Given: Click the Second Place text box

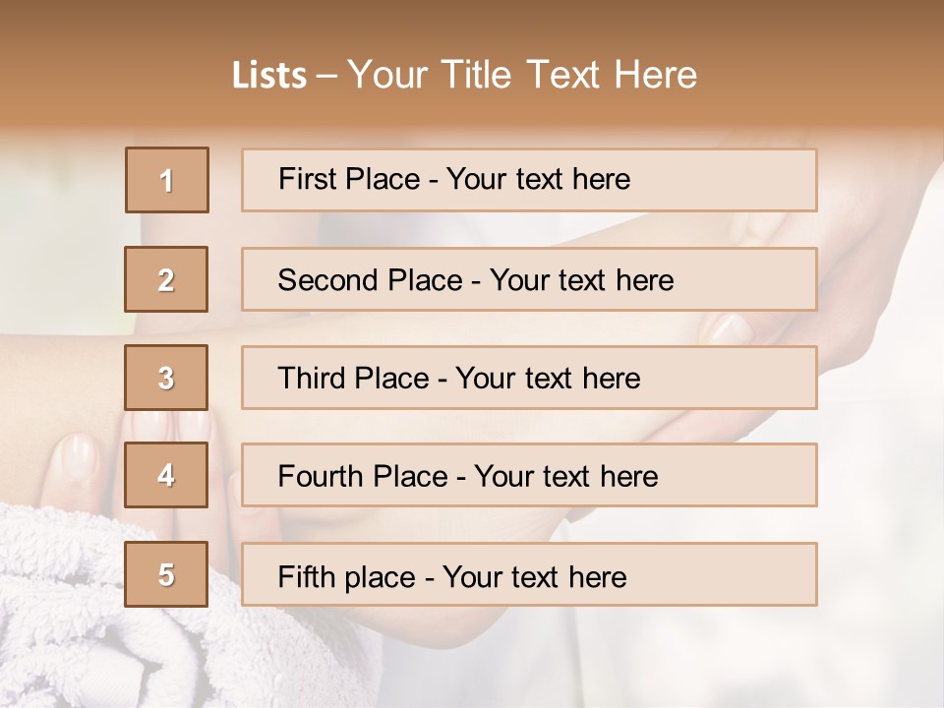Looking at the screenshot, I should (x=529, y=279).
